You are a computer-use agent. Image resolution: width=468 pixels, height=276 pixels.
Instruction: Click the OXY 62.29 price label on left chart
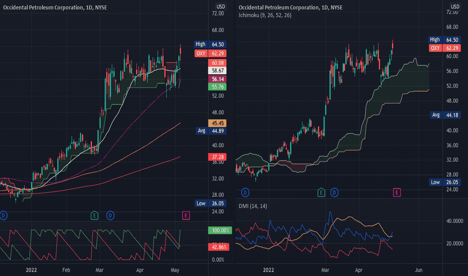point(210,53)
